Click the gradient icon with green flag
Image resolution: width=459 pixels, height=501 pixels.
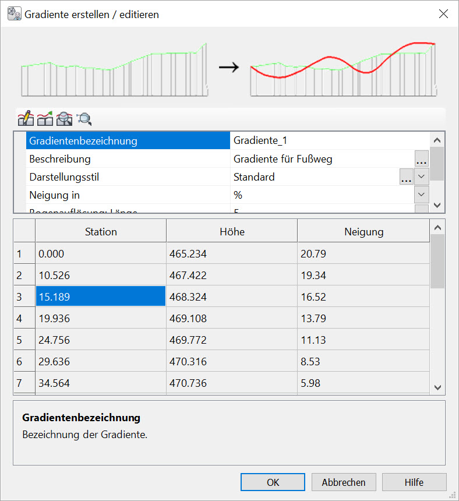point(45,119)
